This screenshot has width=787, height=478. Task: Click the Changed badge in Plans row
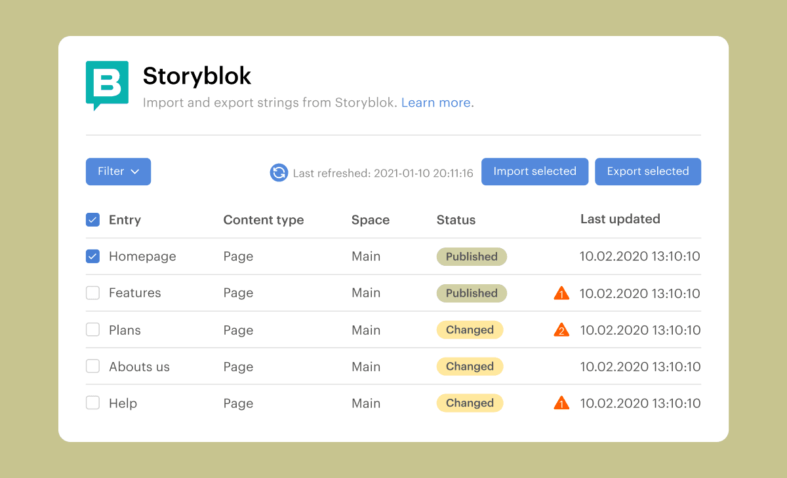(x=470, y=330)
